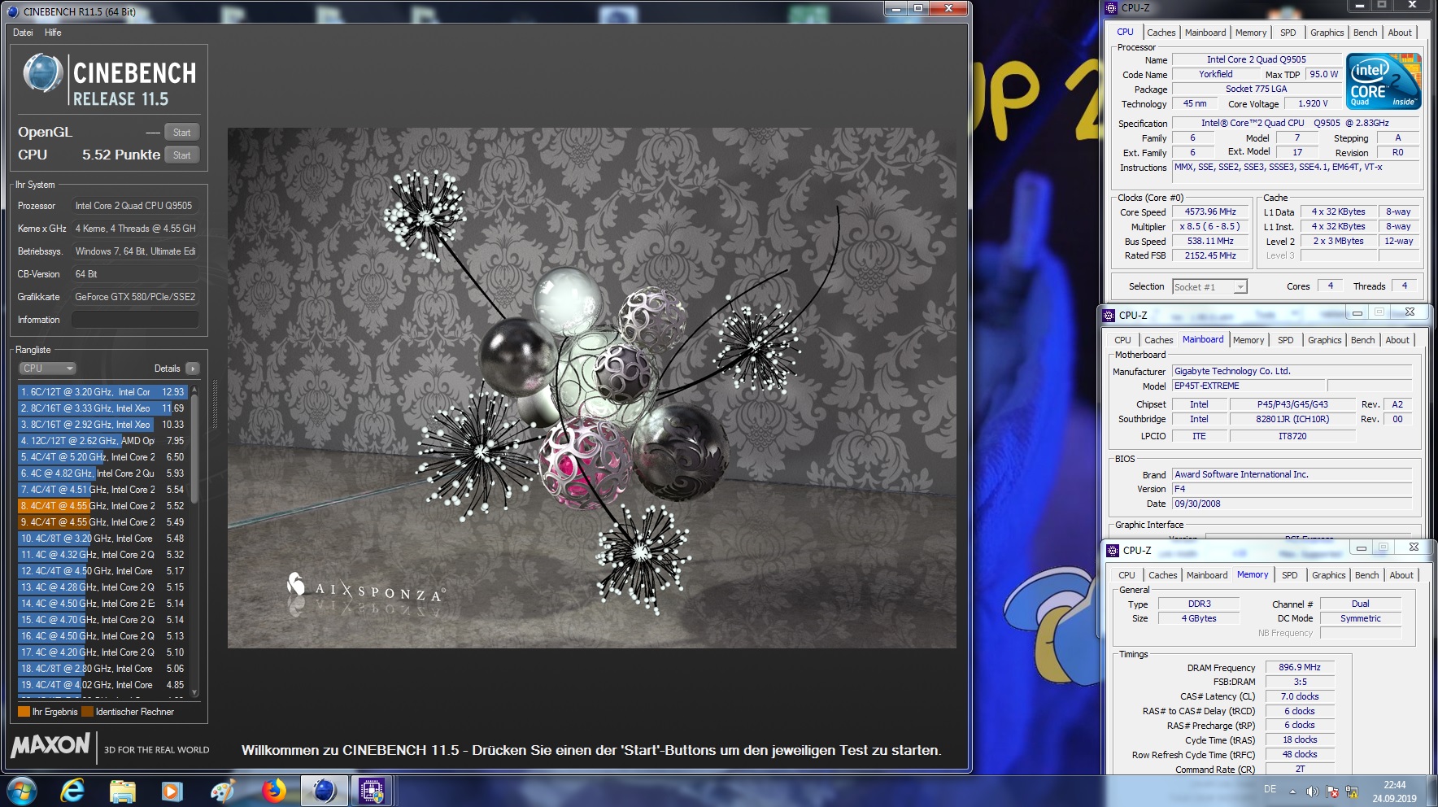
Task: Open the Datei menu
Action: coord(23,33)
